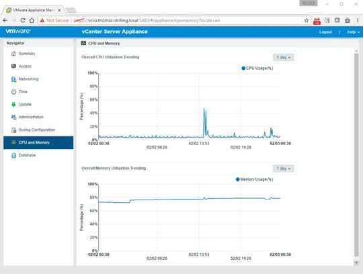363x274 pixels.
Task: Click the Chrome profile name button
Action: [309, 3]
